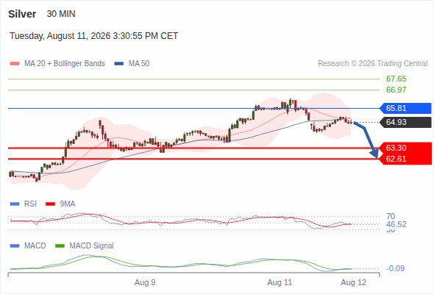Click the 'RSI' legend label
This screenshot has height=294, width=434.
pyautogui.click(x=30, y=204)
